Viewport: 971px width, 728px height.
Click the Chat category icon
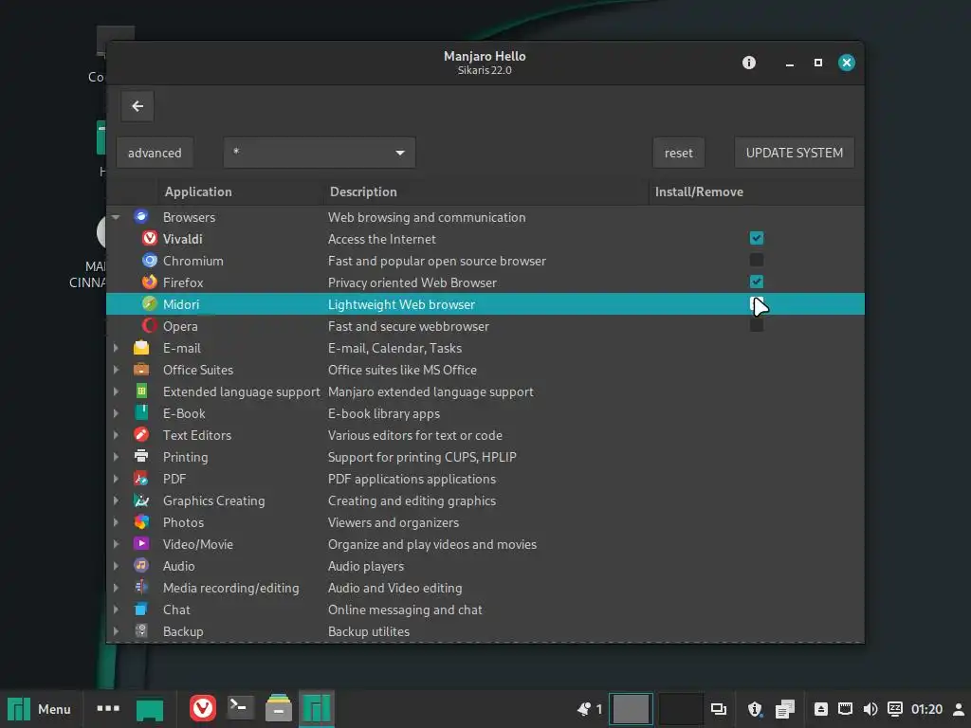(x=141, y=610)
